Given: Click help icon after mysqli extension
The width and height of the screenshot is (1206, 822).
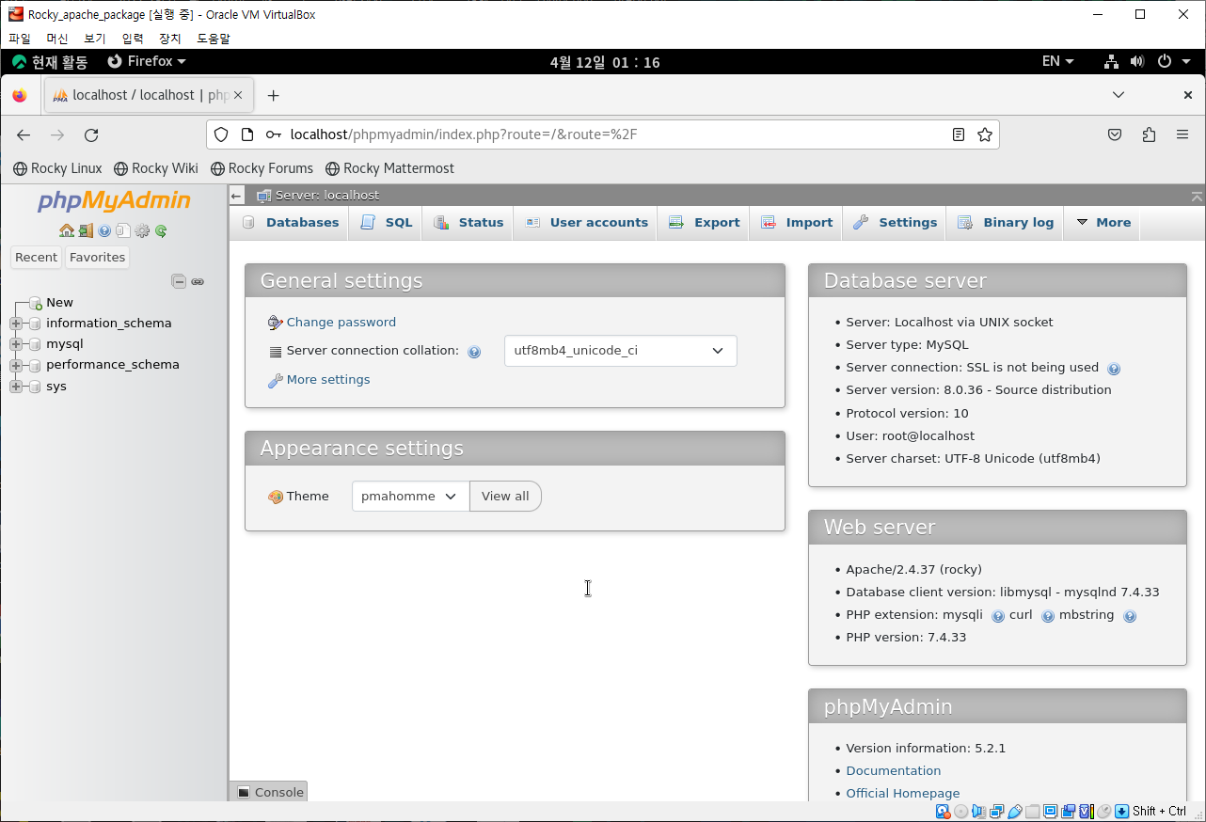Looking at the screenshot, I should point(998,616).
